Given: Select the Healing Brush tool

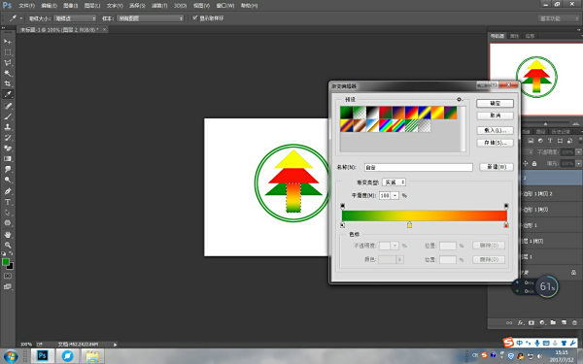Looking at the screenshot, I should [x=8, y=106].
